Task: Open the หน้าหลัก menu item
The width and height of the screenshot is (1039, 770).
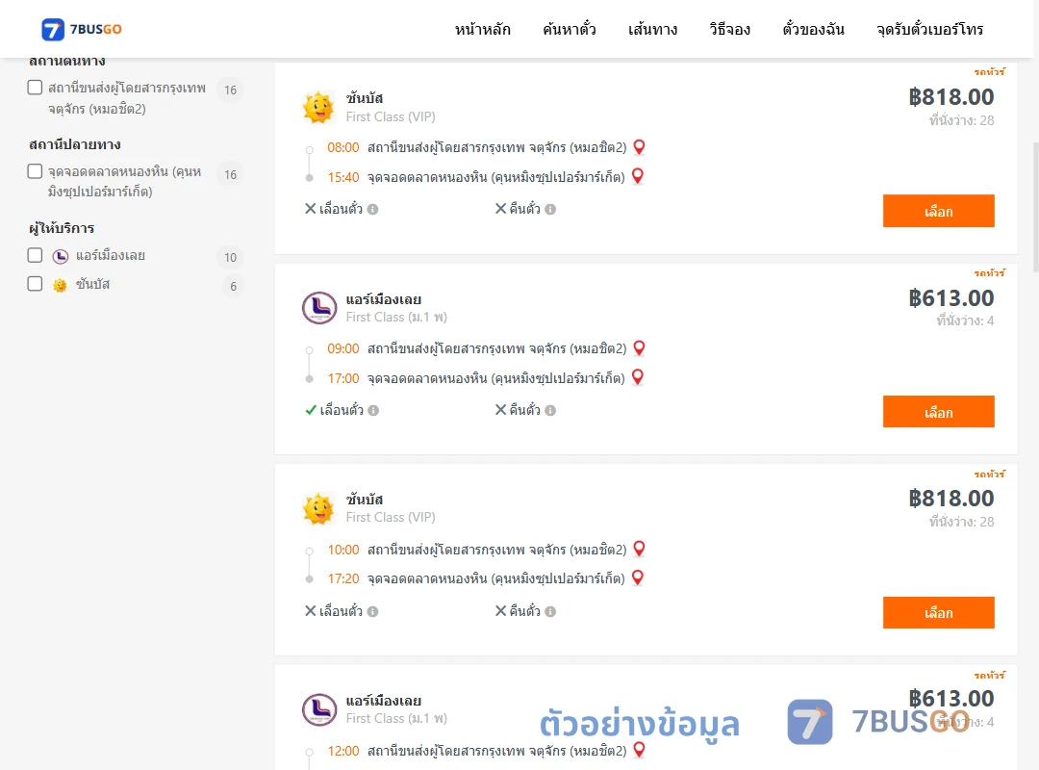Action: 482,29
